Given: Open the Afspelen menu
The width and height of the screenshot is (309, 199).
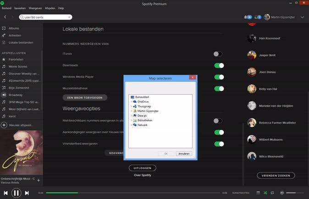Looking at the screenshot, I should 50,8.
